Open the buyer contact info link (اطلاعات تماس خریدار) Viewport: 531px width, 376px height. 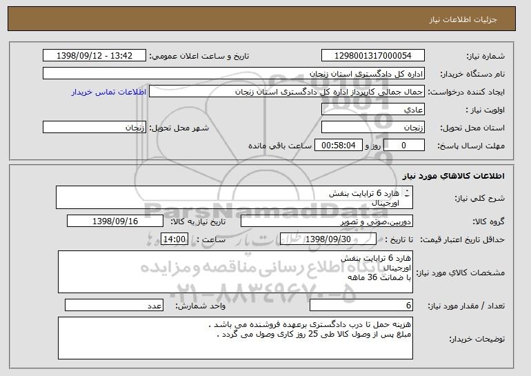(109, 92)
